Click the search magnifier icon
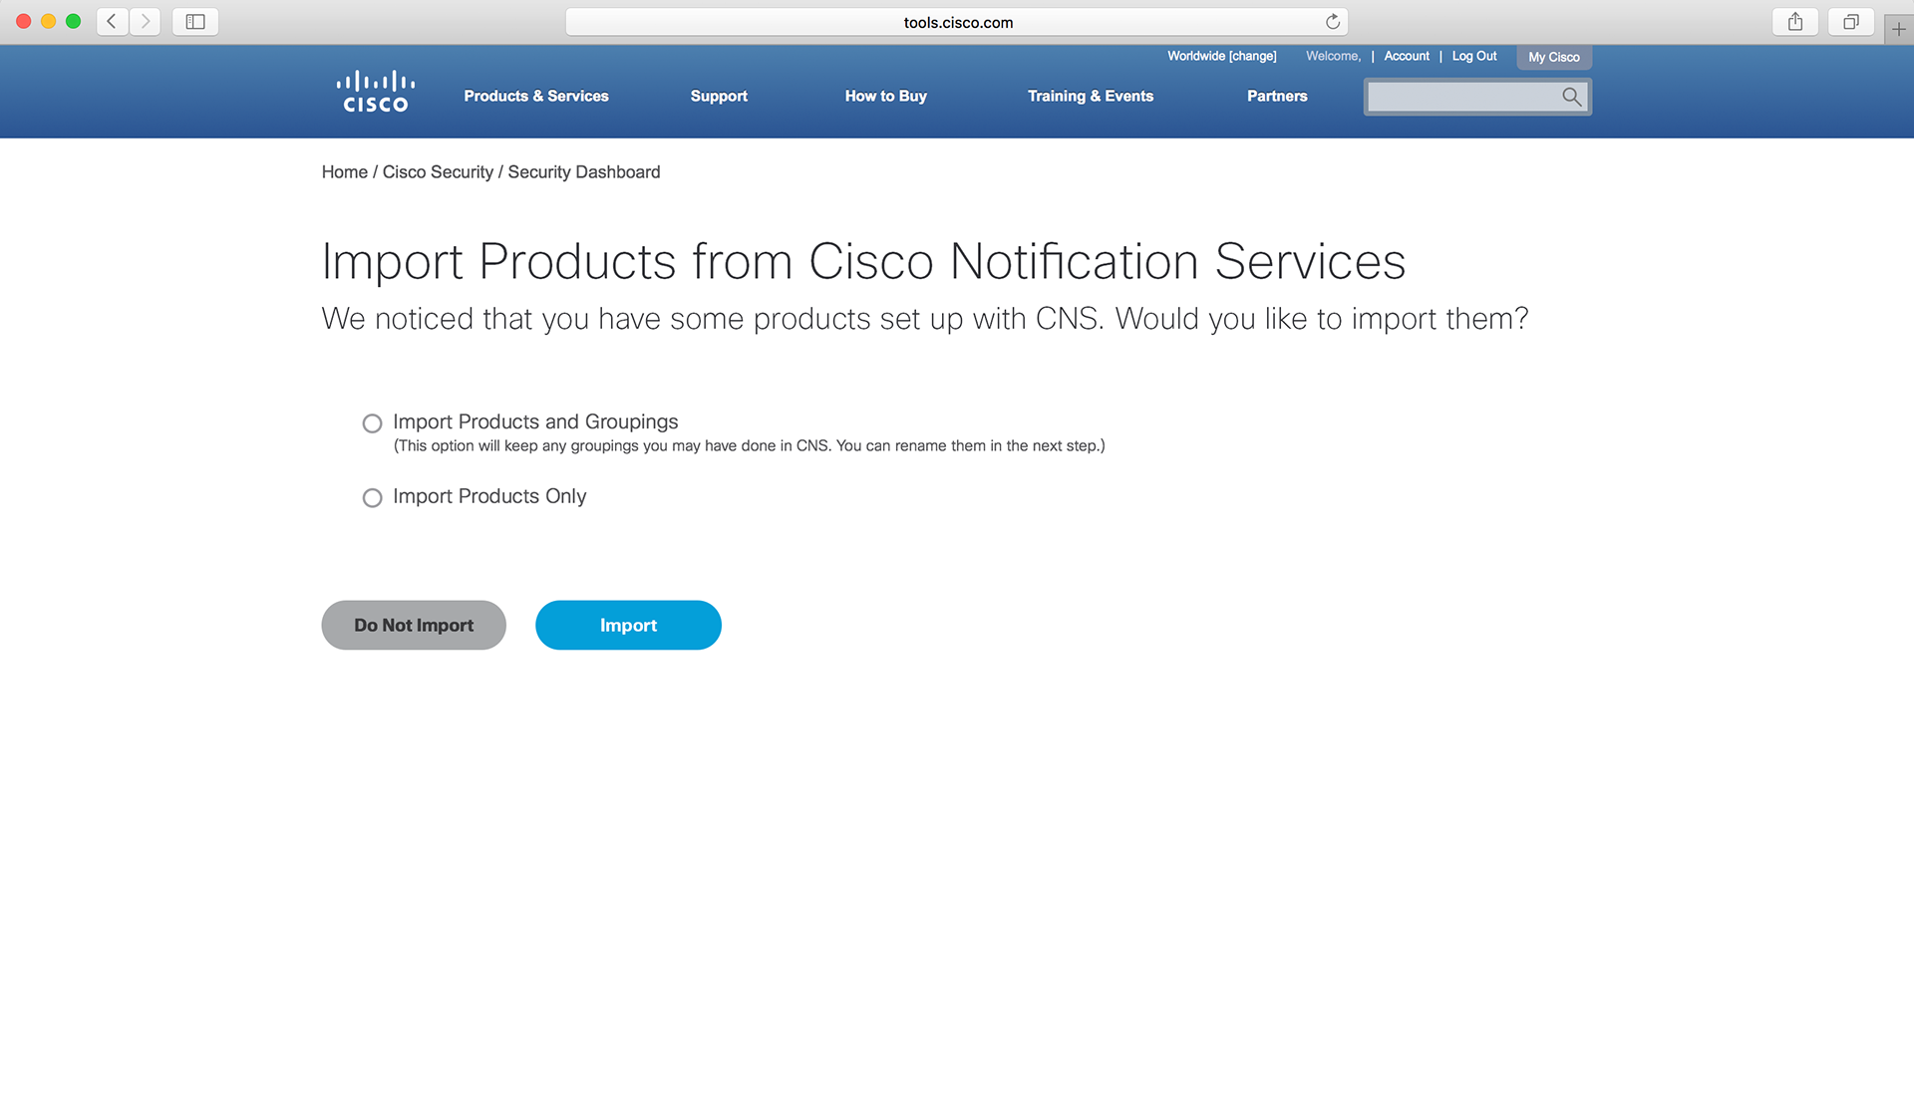 (1571, 97)
